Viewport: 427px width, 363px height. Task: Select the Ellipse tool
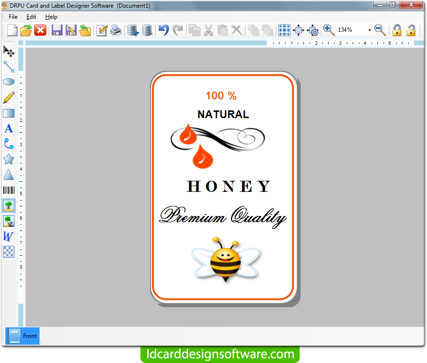coord(9,81)
